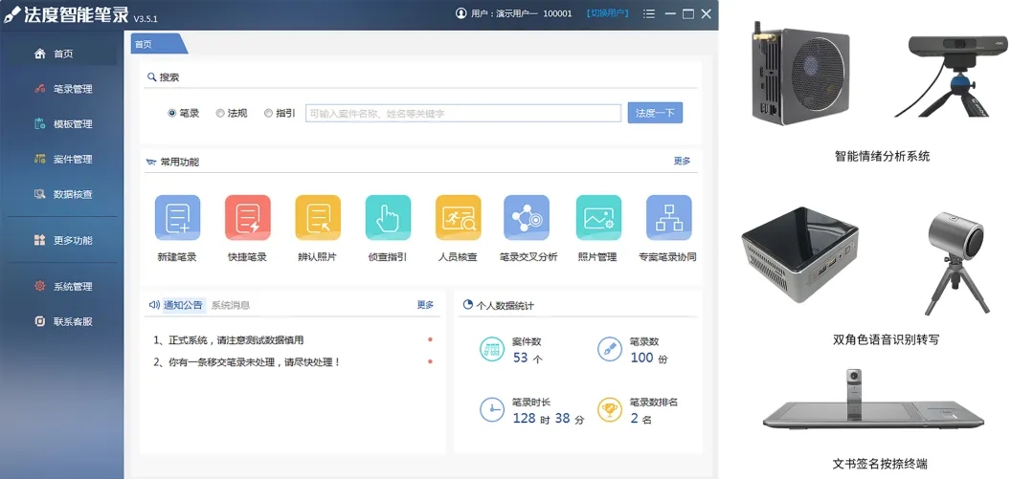The image size is (1034, 479).
Task: Open the 照片管理 photo management icon
Action: point(598,218)
